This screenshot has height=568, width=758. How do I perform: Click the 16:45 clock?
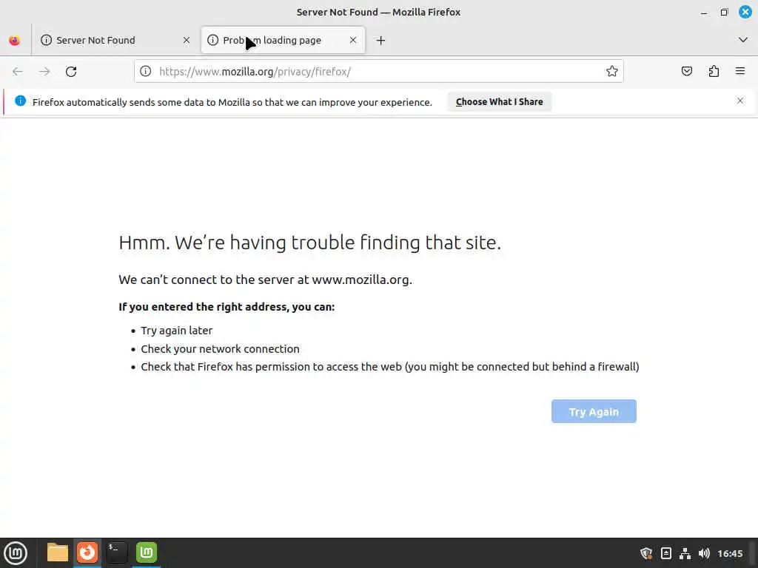[x=730, y=553]
